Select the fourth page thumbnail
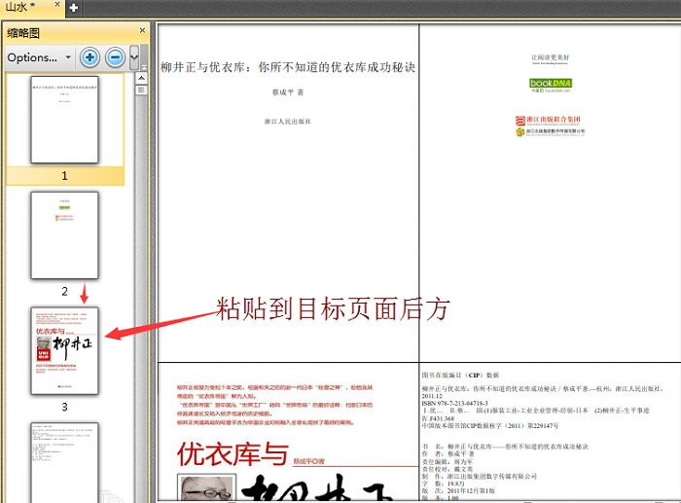This screenshot has width=681, height=503. click(x=65, y=462)
